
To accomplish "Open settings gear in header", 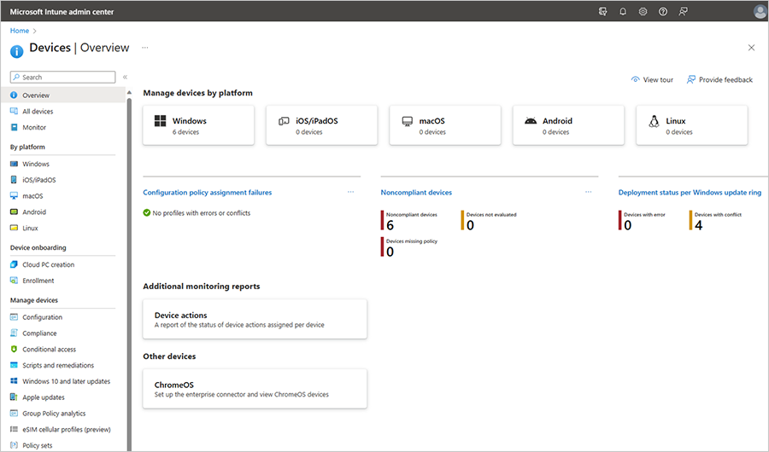I will (x=643, y=11).
